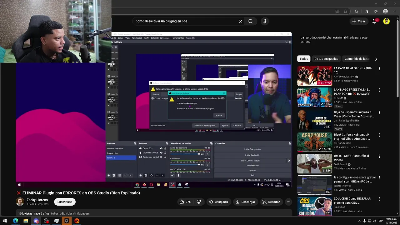Open File Explorer from Windows taskbar

[26, 221]
